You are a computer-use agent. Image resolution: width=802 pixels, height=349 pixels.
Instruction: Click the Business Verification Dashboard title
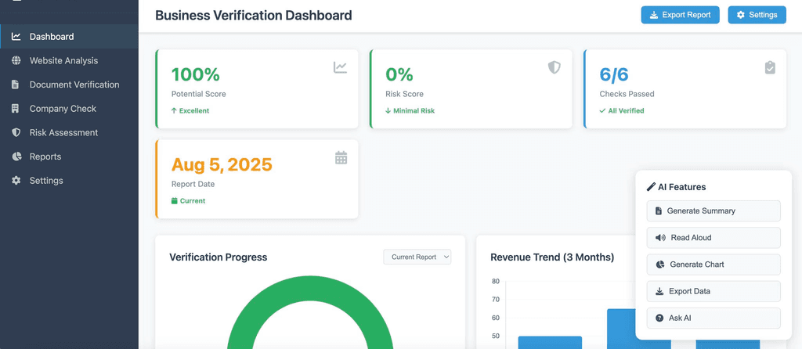pos(253,16)
